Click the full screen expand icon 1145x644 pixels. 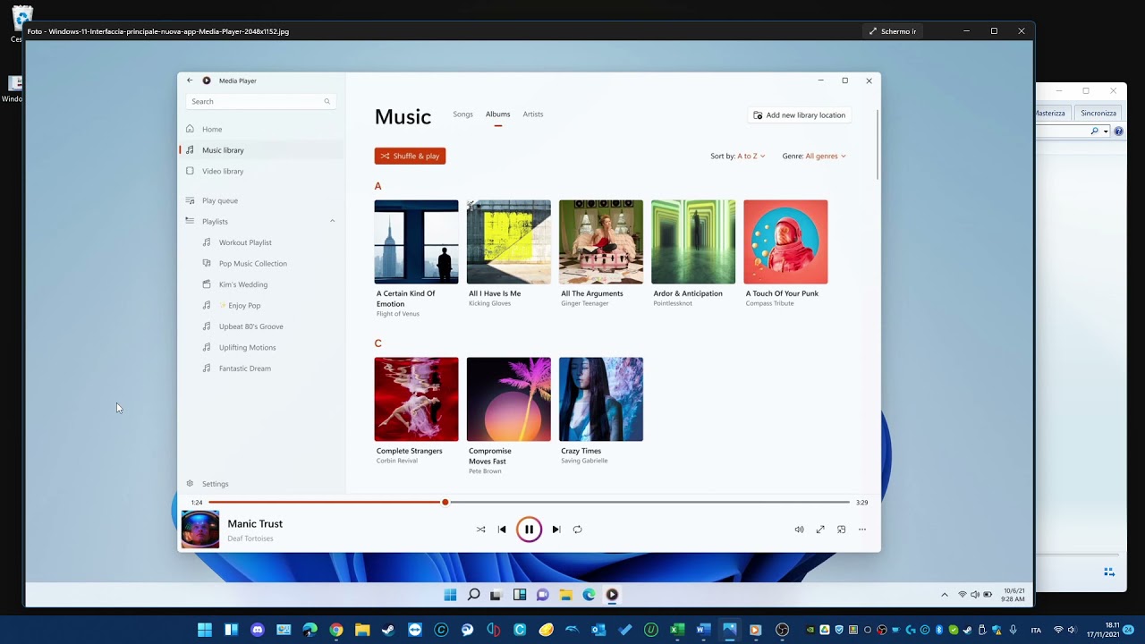820,530
